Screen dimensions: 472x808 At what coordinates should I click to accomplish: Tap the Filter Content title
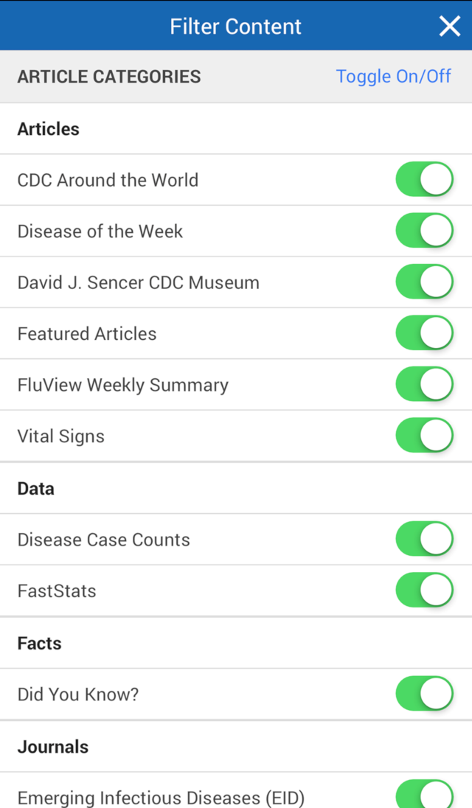(x=235, y=27)
